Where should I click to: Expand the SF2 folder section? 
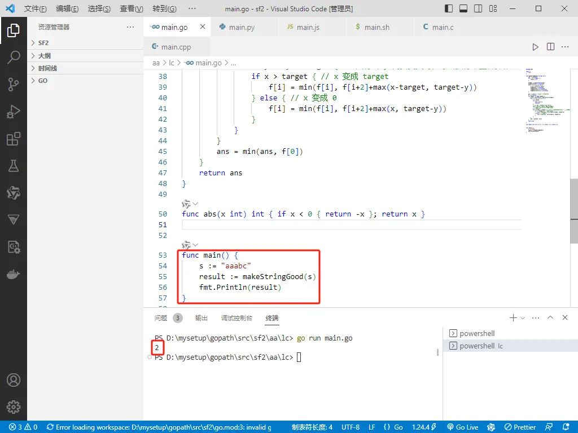85,43
